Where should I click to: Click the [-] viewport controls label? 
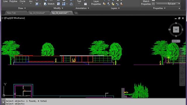pos(3,18)
